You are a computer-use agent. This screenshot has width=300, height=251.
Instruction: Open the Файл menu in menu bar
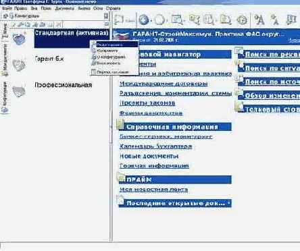[7, 8]
